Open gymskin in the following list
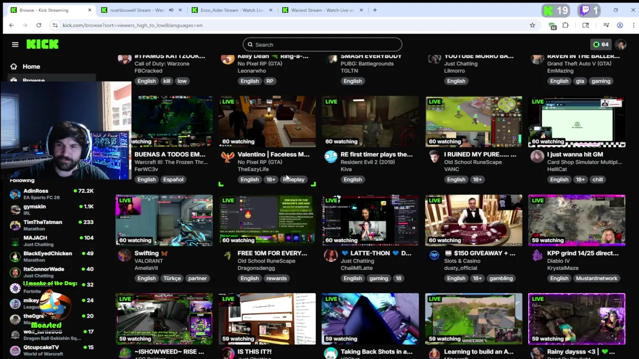Image resolution: width=639 pixels, height=359 pixels. click(52, 209)
